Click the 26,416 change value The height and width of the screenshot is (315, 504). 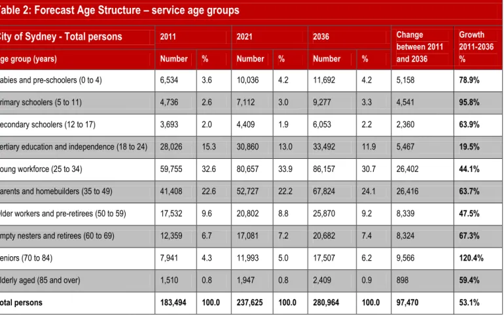point(407,191)
